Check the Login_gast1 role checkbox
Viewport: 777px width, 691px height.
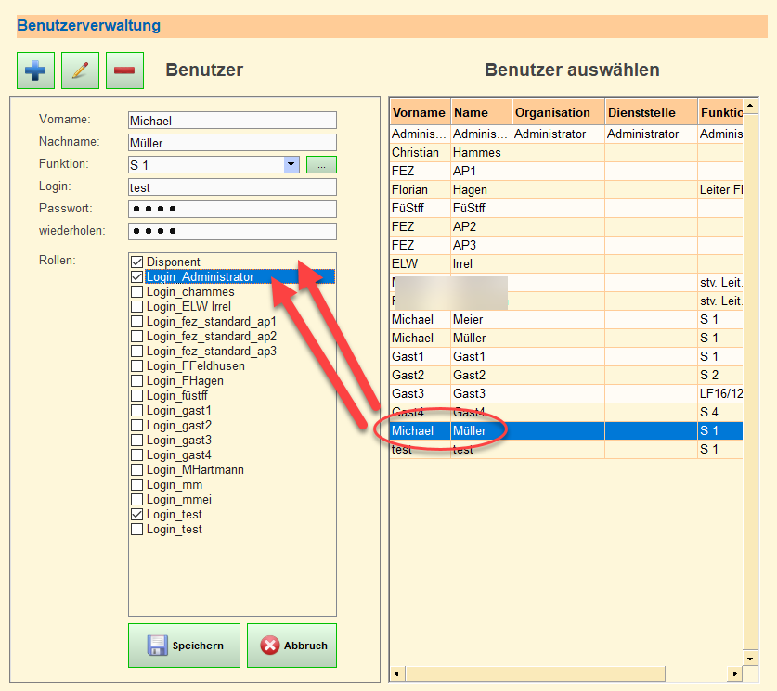pos(137,411)
